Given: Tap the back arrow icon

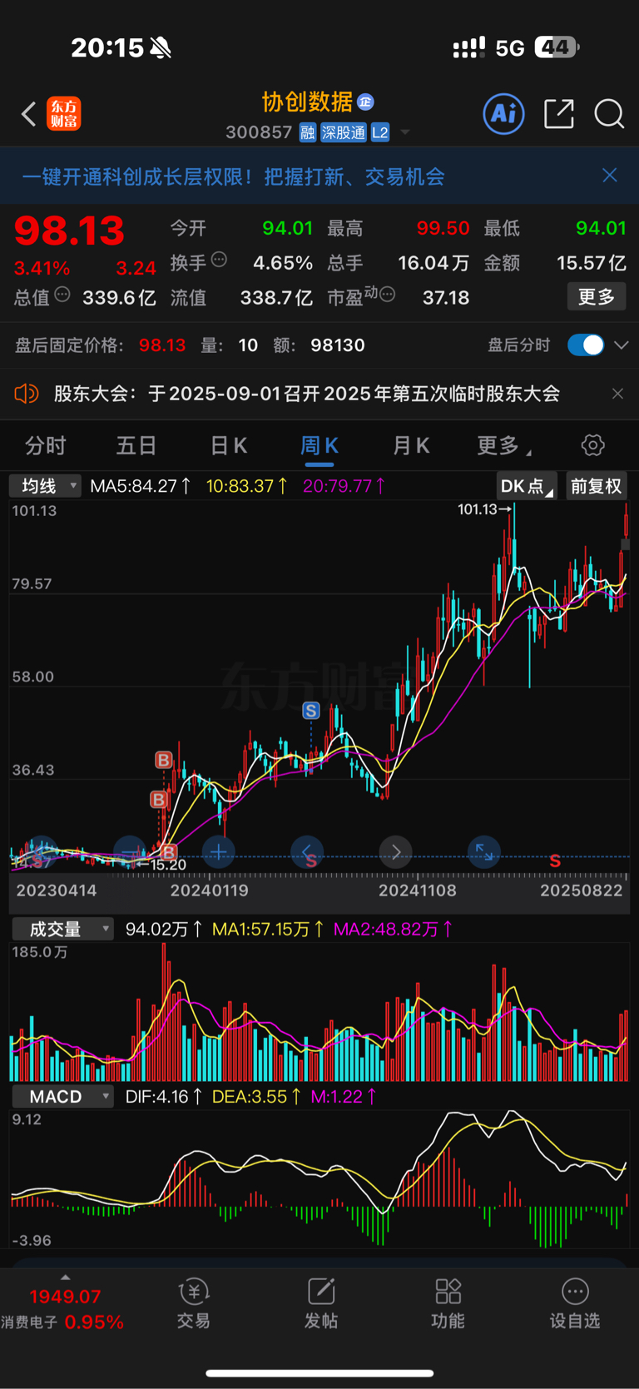Looking at the screenshot, I should [29, 114].
